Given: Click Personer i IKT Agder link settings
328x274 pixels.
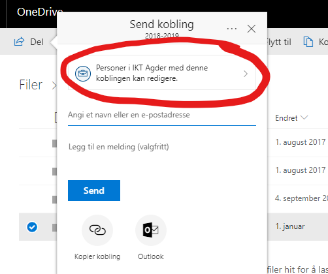Looking at the screenshot, I should point(162,72).
